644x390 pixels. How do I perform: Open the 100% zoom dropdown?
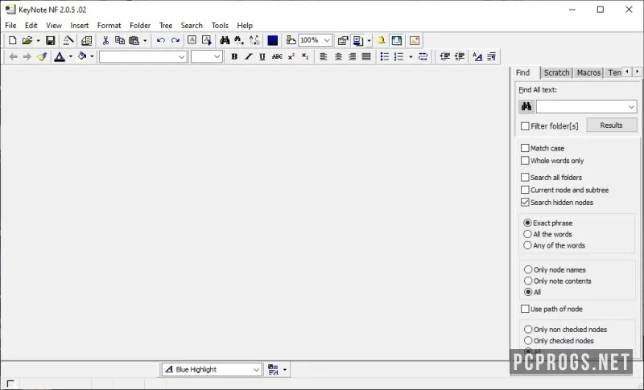tap(327, 40)
